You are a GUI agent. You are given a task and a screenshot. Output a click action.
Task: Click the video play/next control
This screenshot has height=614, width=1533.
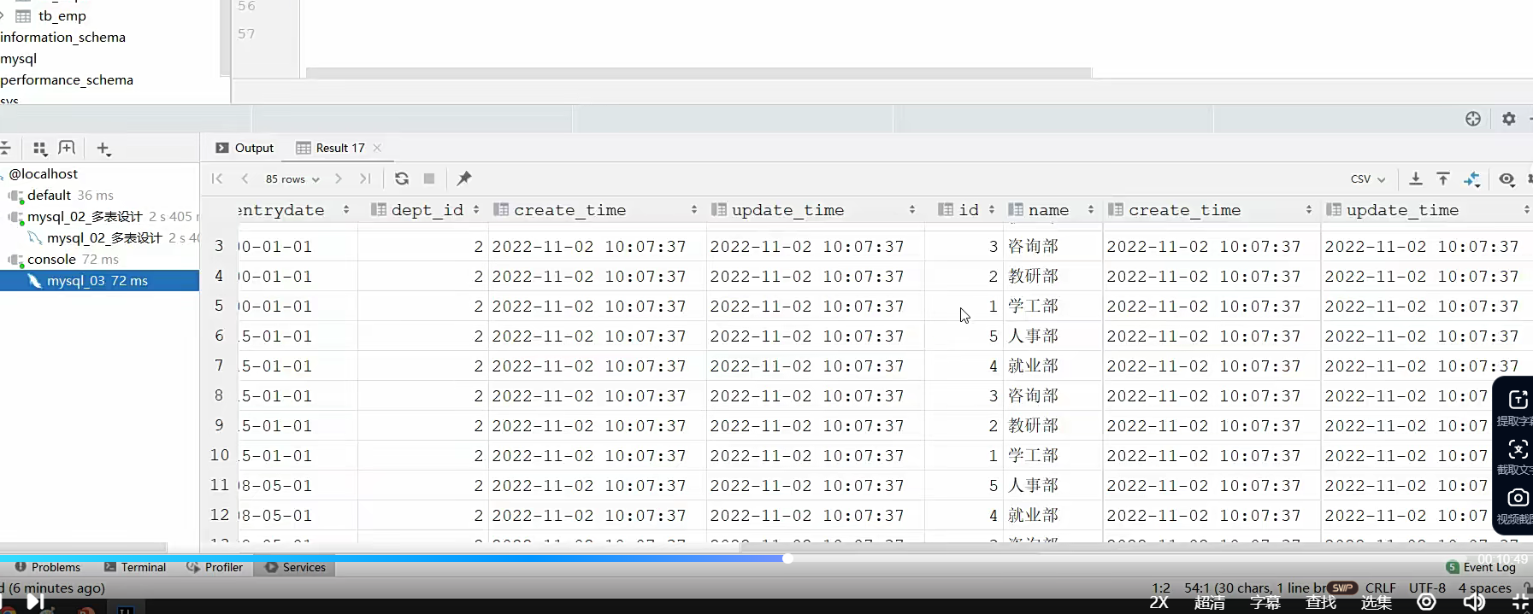(x=35, y=601)
